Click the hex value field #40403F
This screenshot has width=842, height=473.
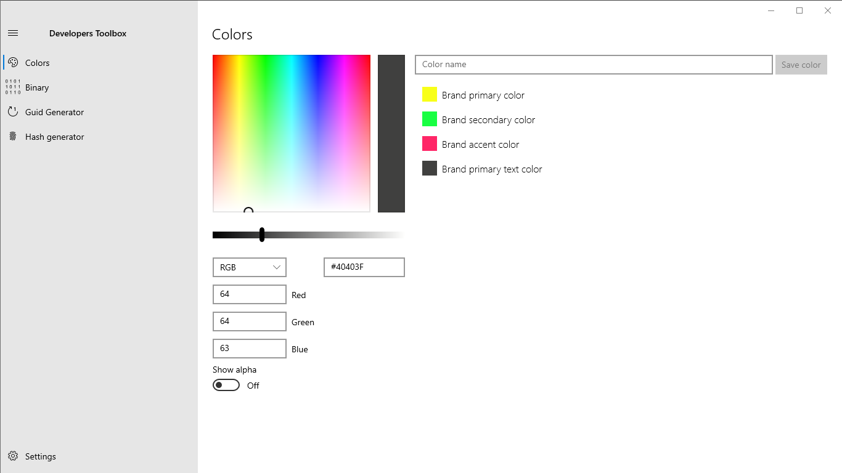tap(364, 267)
